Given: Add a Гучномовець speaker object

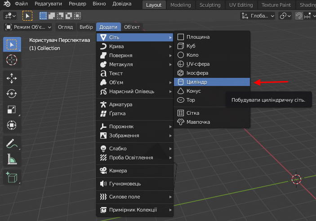Looking at the screenshot, I should [135, 184].
